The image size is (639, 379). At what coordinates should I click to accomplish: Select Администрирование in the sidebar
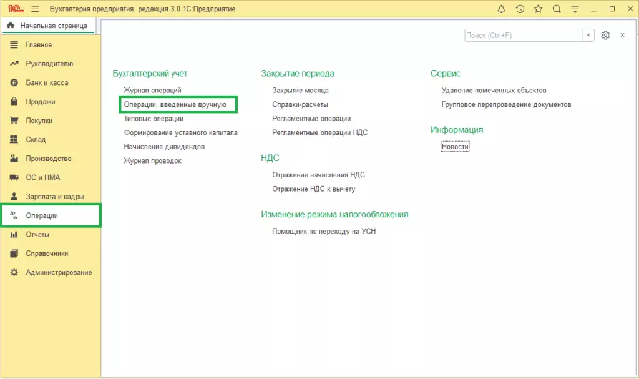pyautogui.click(x=59, y=272)
